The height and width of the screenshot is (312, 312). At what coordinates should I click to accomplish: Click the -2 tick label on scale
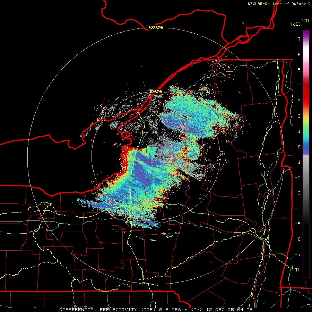tap(298, 178)
